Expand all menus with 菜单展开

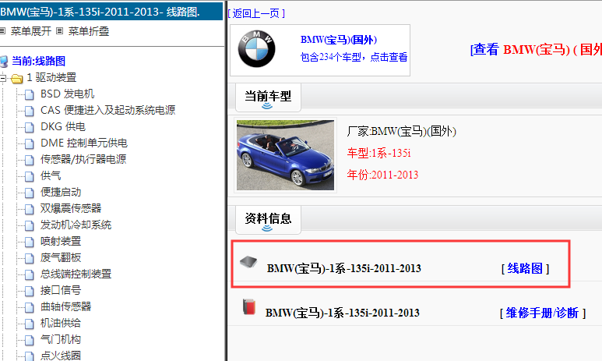pos(32,32)
